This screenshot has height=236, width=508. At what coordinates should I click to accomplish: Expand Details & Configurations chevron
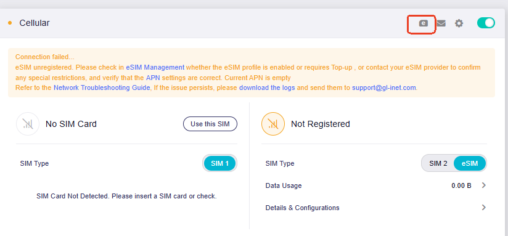coord(484,208)
